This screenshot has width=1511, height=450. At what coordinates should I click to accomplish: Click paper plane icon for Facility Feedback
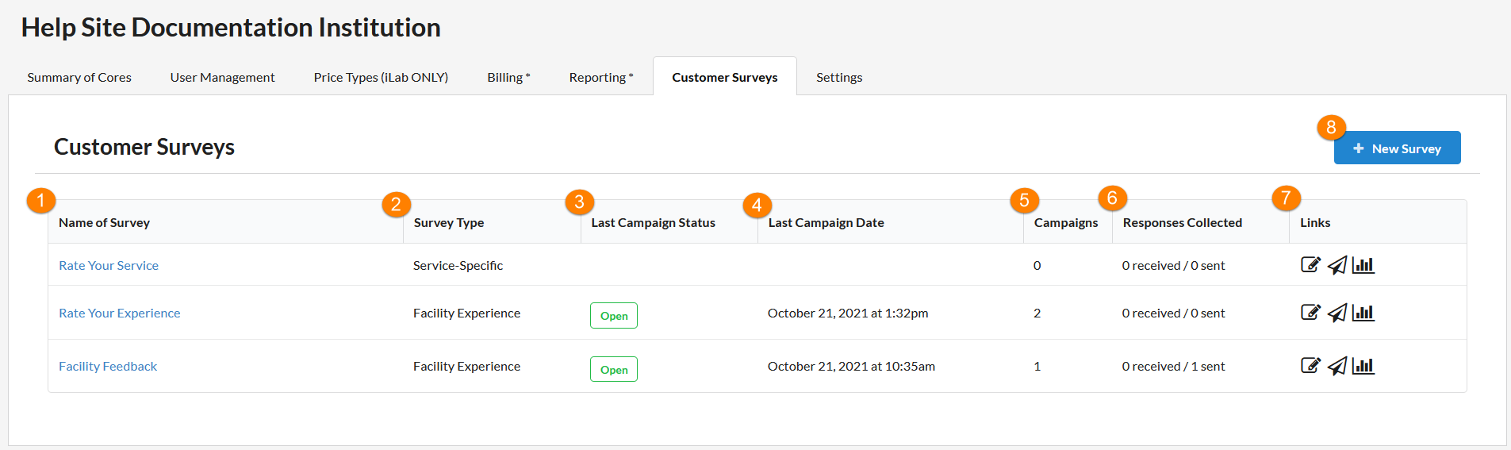pyautogui.click(x=1337, y=366)
